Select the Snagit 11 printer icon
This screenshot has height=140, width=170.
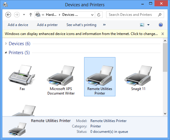click(138, 75)
